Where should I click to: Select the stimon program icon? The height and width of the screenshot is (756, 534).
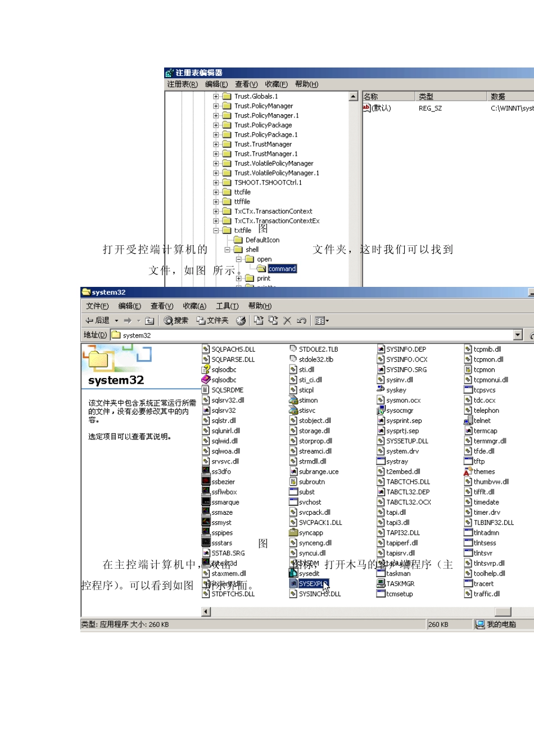tap(293, 400)
